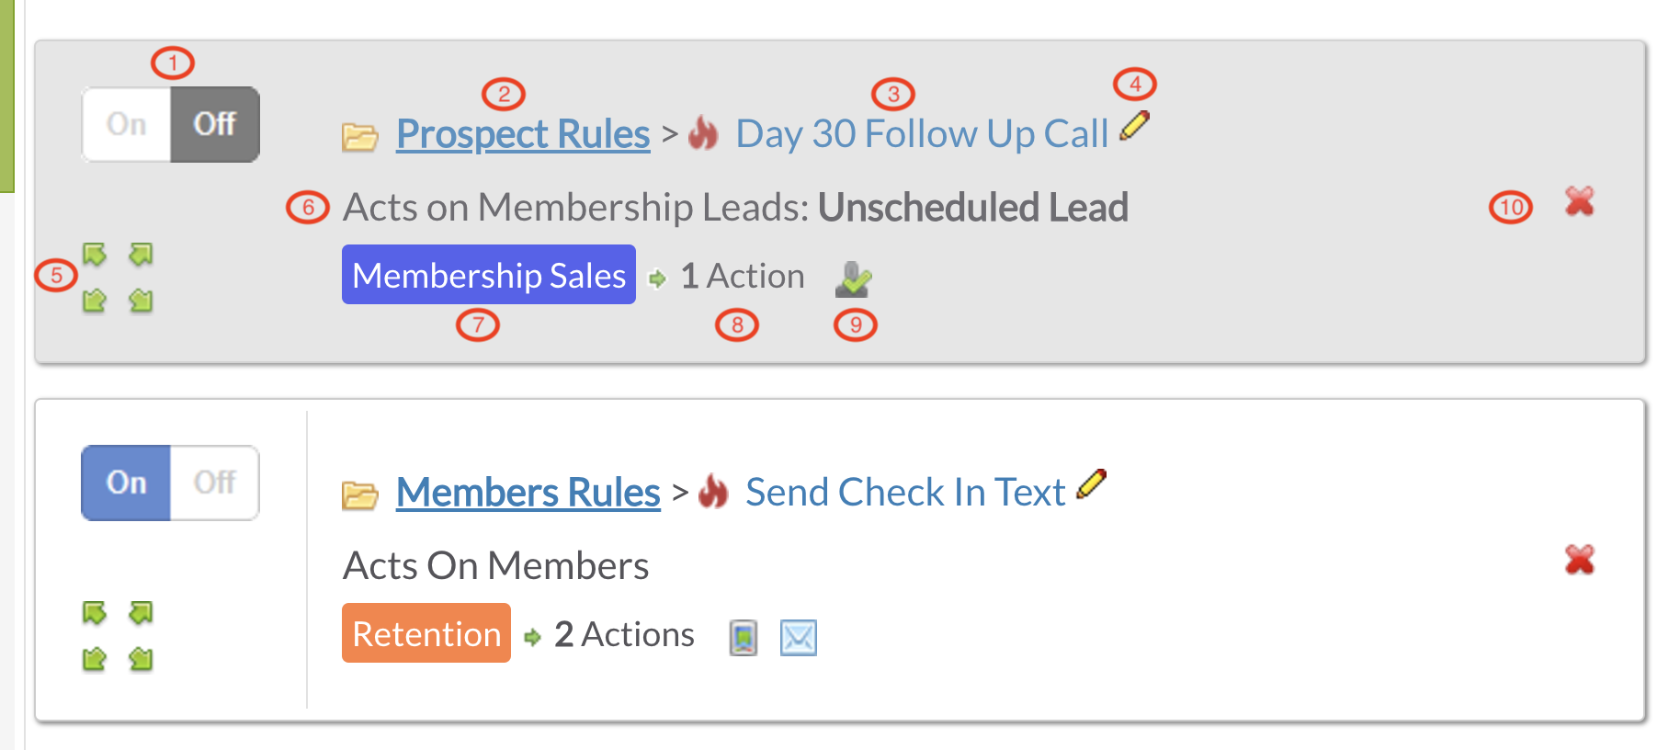Click pencil icon beside Day 30 Follow Up Call
Screen dimensions: 1669x750
click(x=1135, y=126)
